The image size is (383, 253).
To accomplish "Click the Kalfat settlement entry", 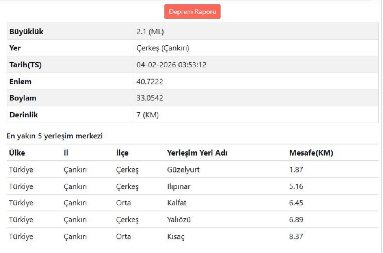I will click(x=177, y=203).
